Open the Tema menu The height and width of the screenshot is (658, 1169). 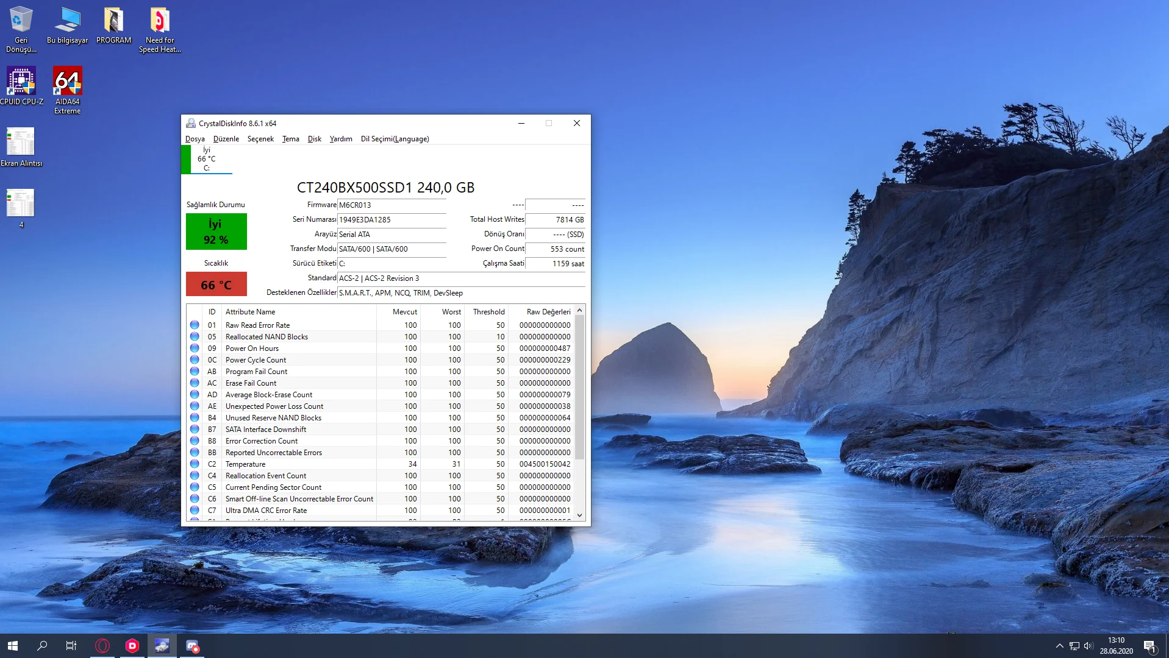click(290, 139)
